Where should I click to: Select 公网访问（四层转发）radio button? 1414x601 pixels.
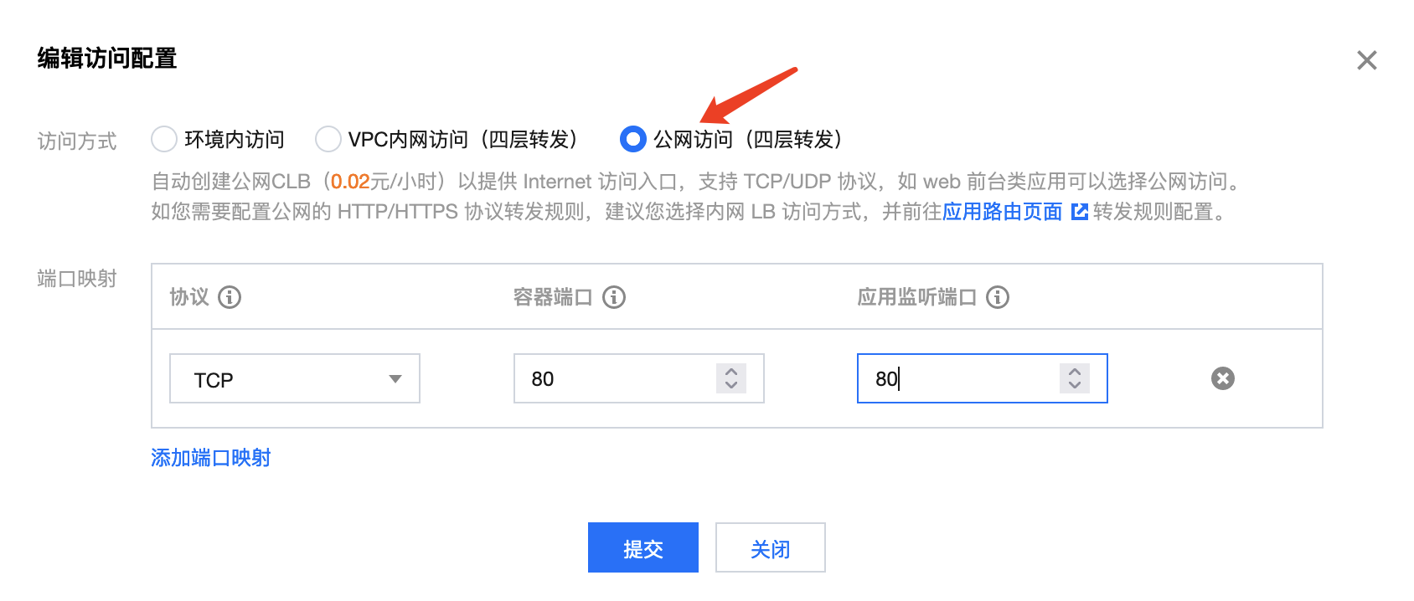pyautogui.click(x=633, y=139)
